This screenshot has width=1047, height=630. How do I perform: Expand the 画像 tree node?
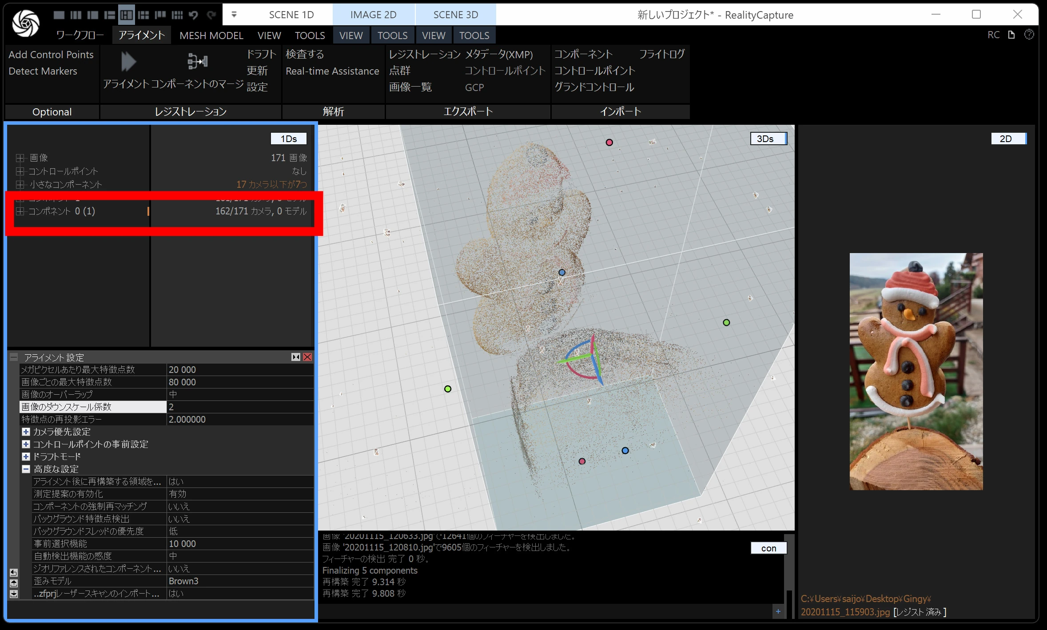pos(20,158)
